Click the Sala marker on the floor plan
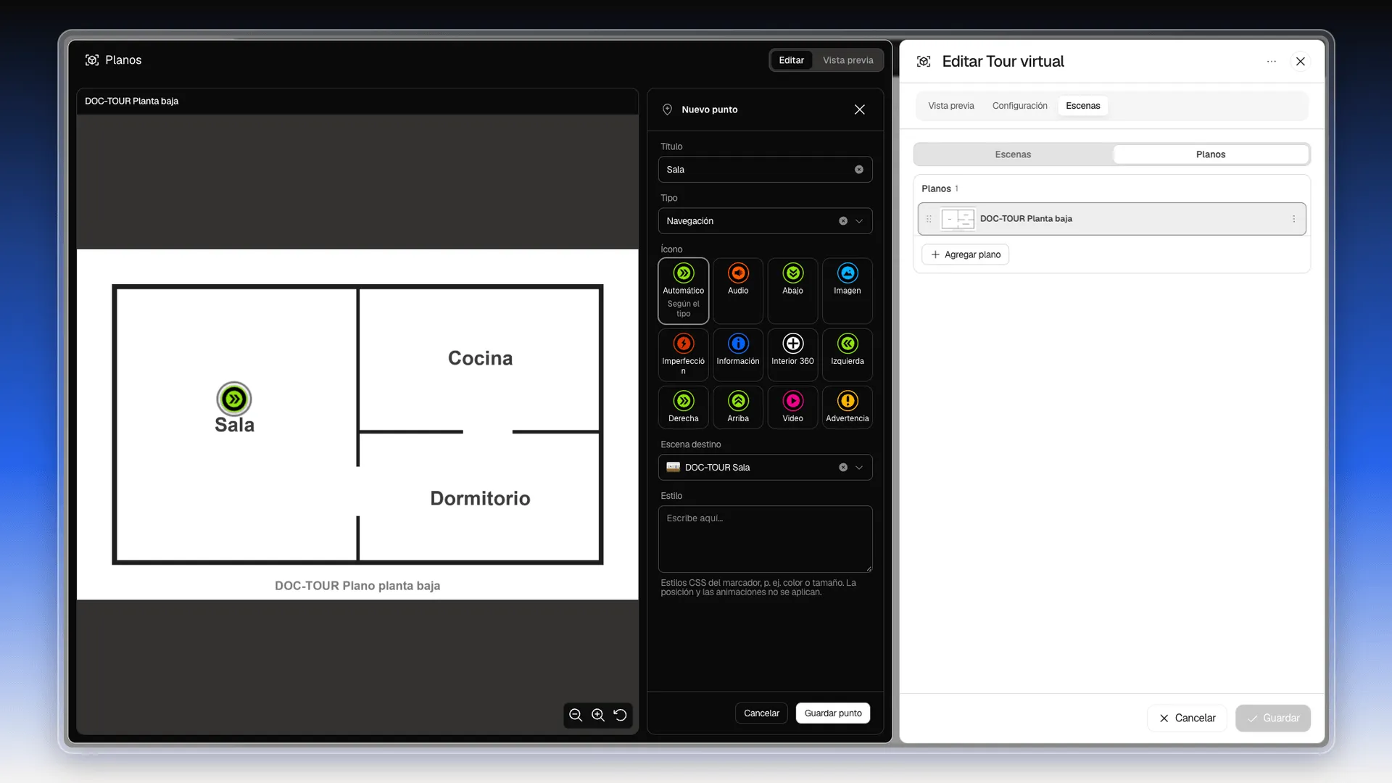The image size is (1392, 783). click(234, 399)
